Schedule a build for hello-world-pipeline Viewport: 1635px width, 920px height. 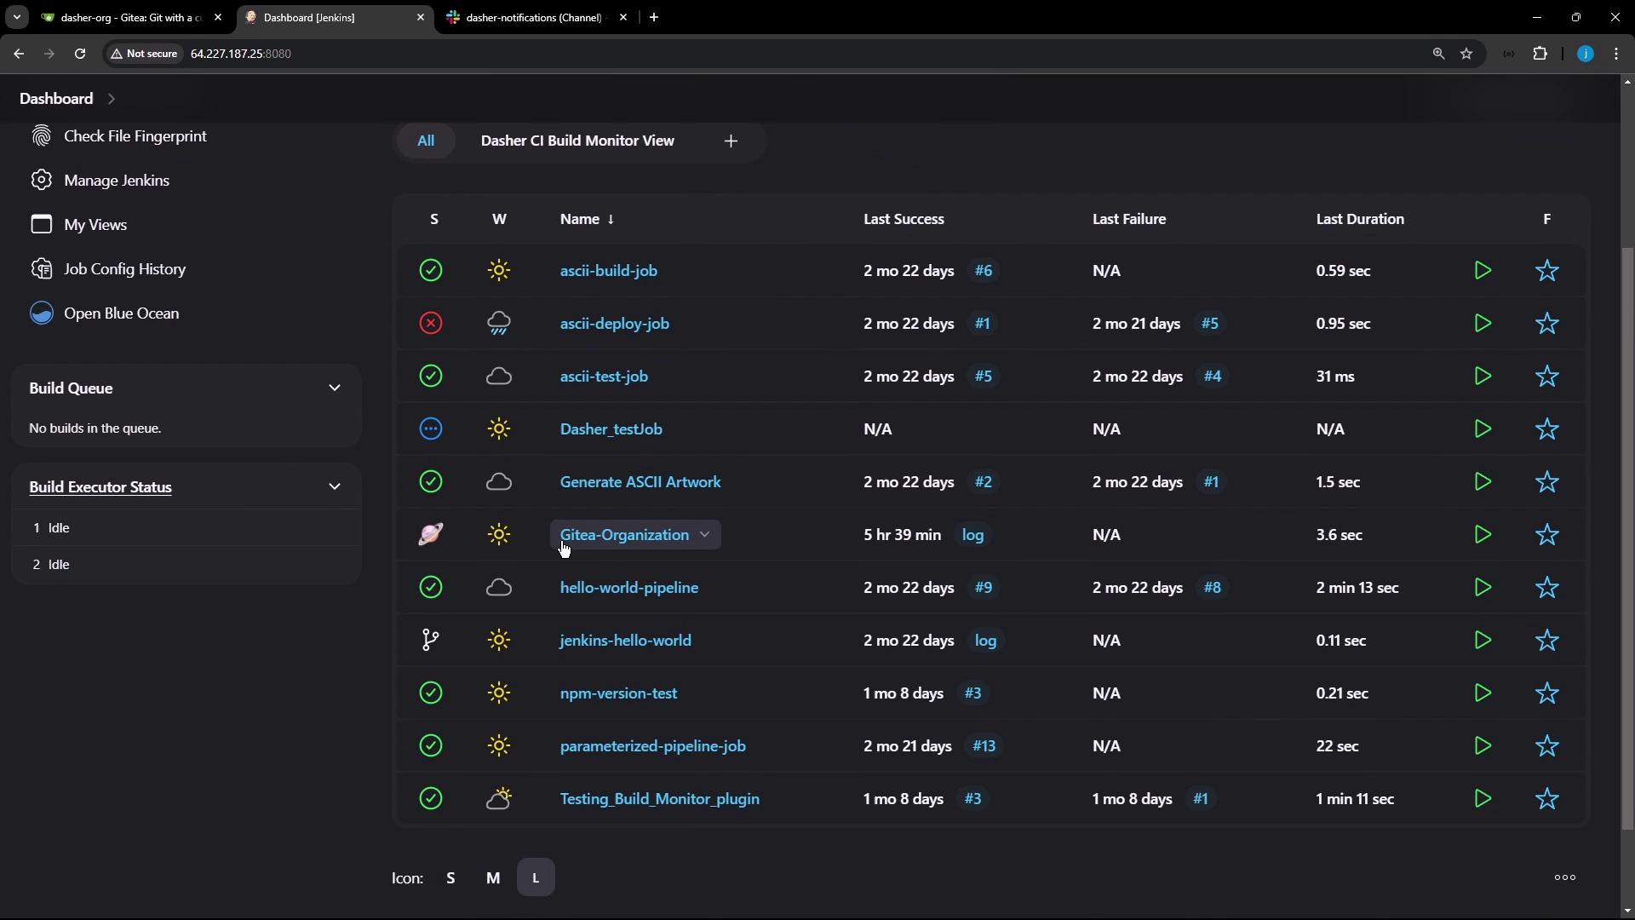coord(1483,588)
